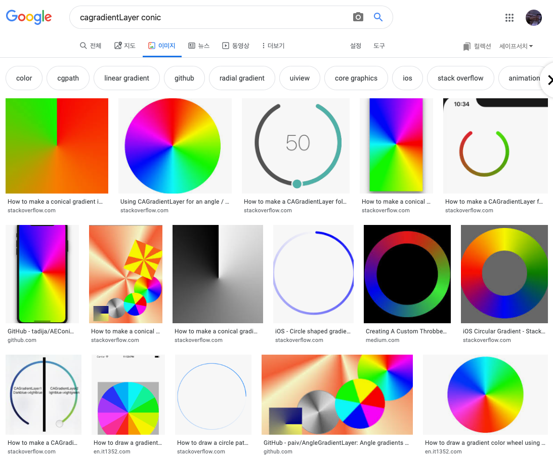
Task: Filter by the uiview chip
Action: click(x=300, y=78)
